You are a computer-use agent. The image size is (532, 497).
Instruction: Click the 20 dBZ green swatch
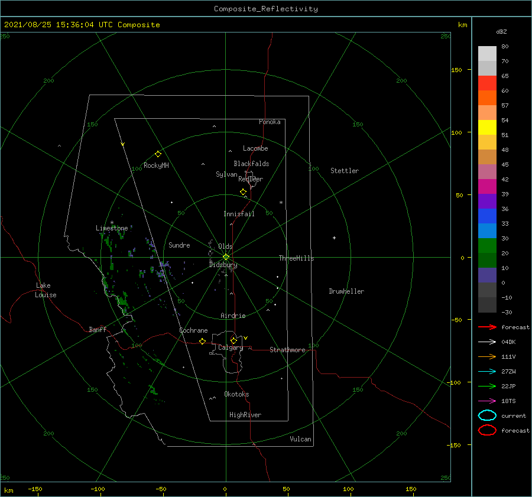click(x=487, y=246)
